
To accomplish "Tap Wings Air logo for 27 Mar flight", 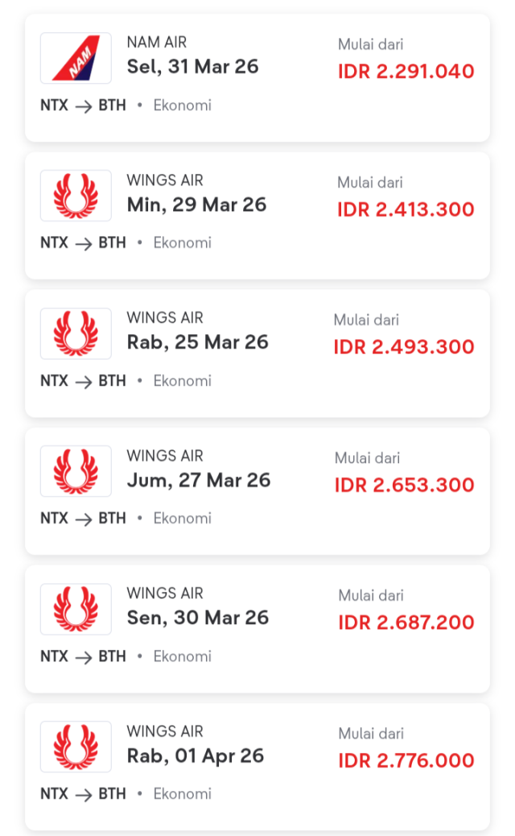I will [x=76, y=471].
